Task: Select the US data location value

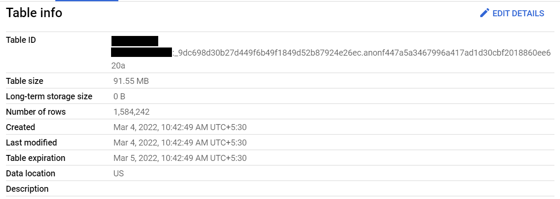Action: pyautogui.click(x=118, y=173)
